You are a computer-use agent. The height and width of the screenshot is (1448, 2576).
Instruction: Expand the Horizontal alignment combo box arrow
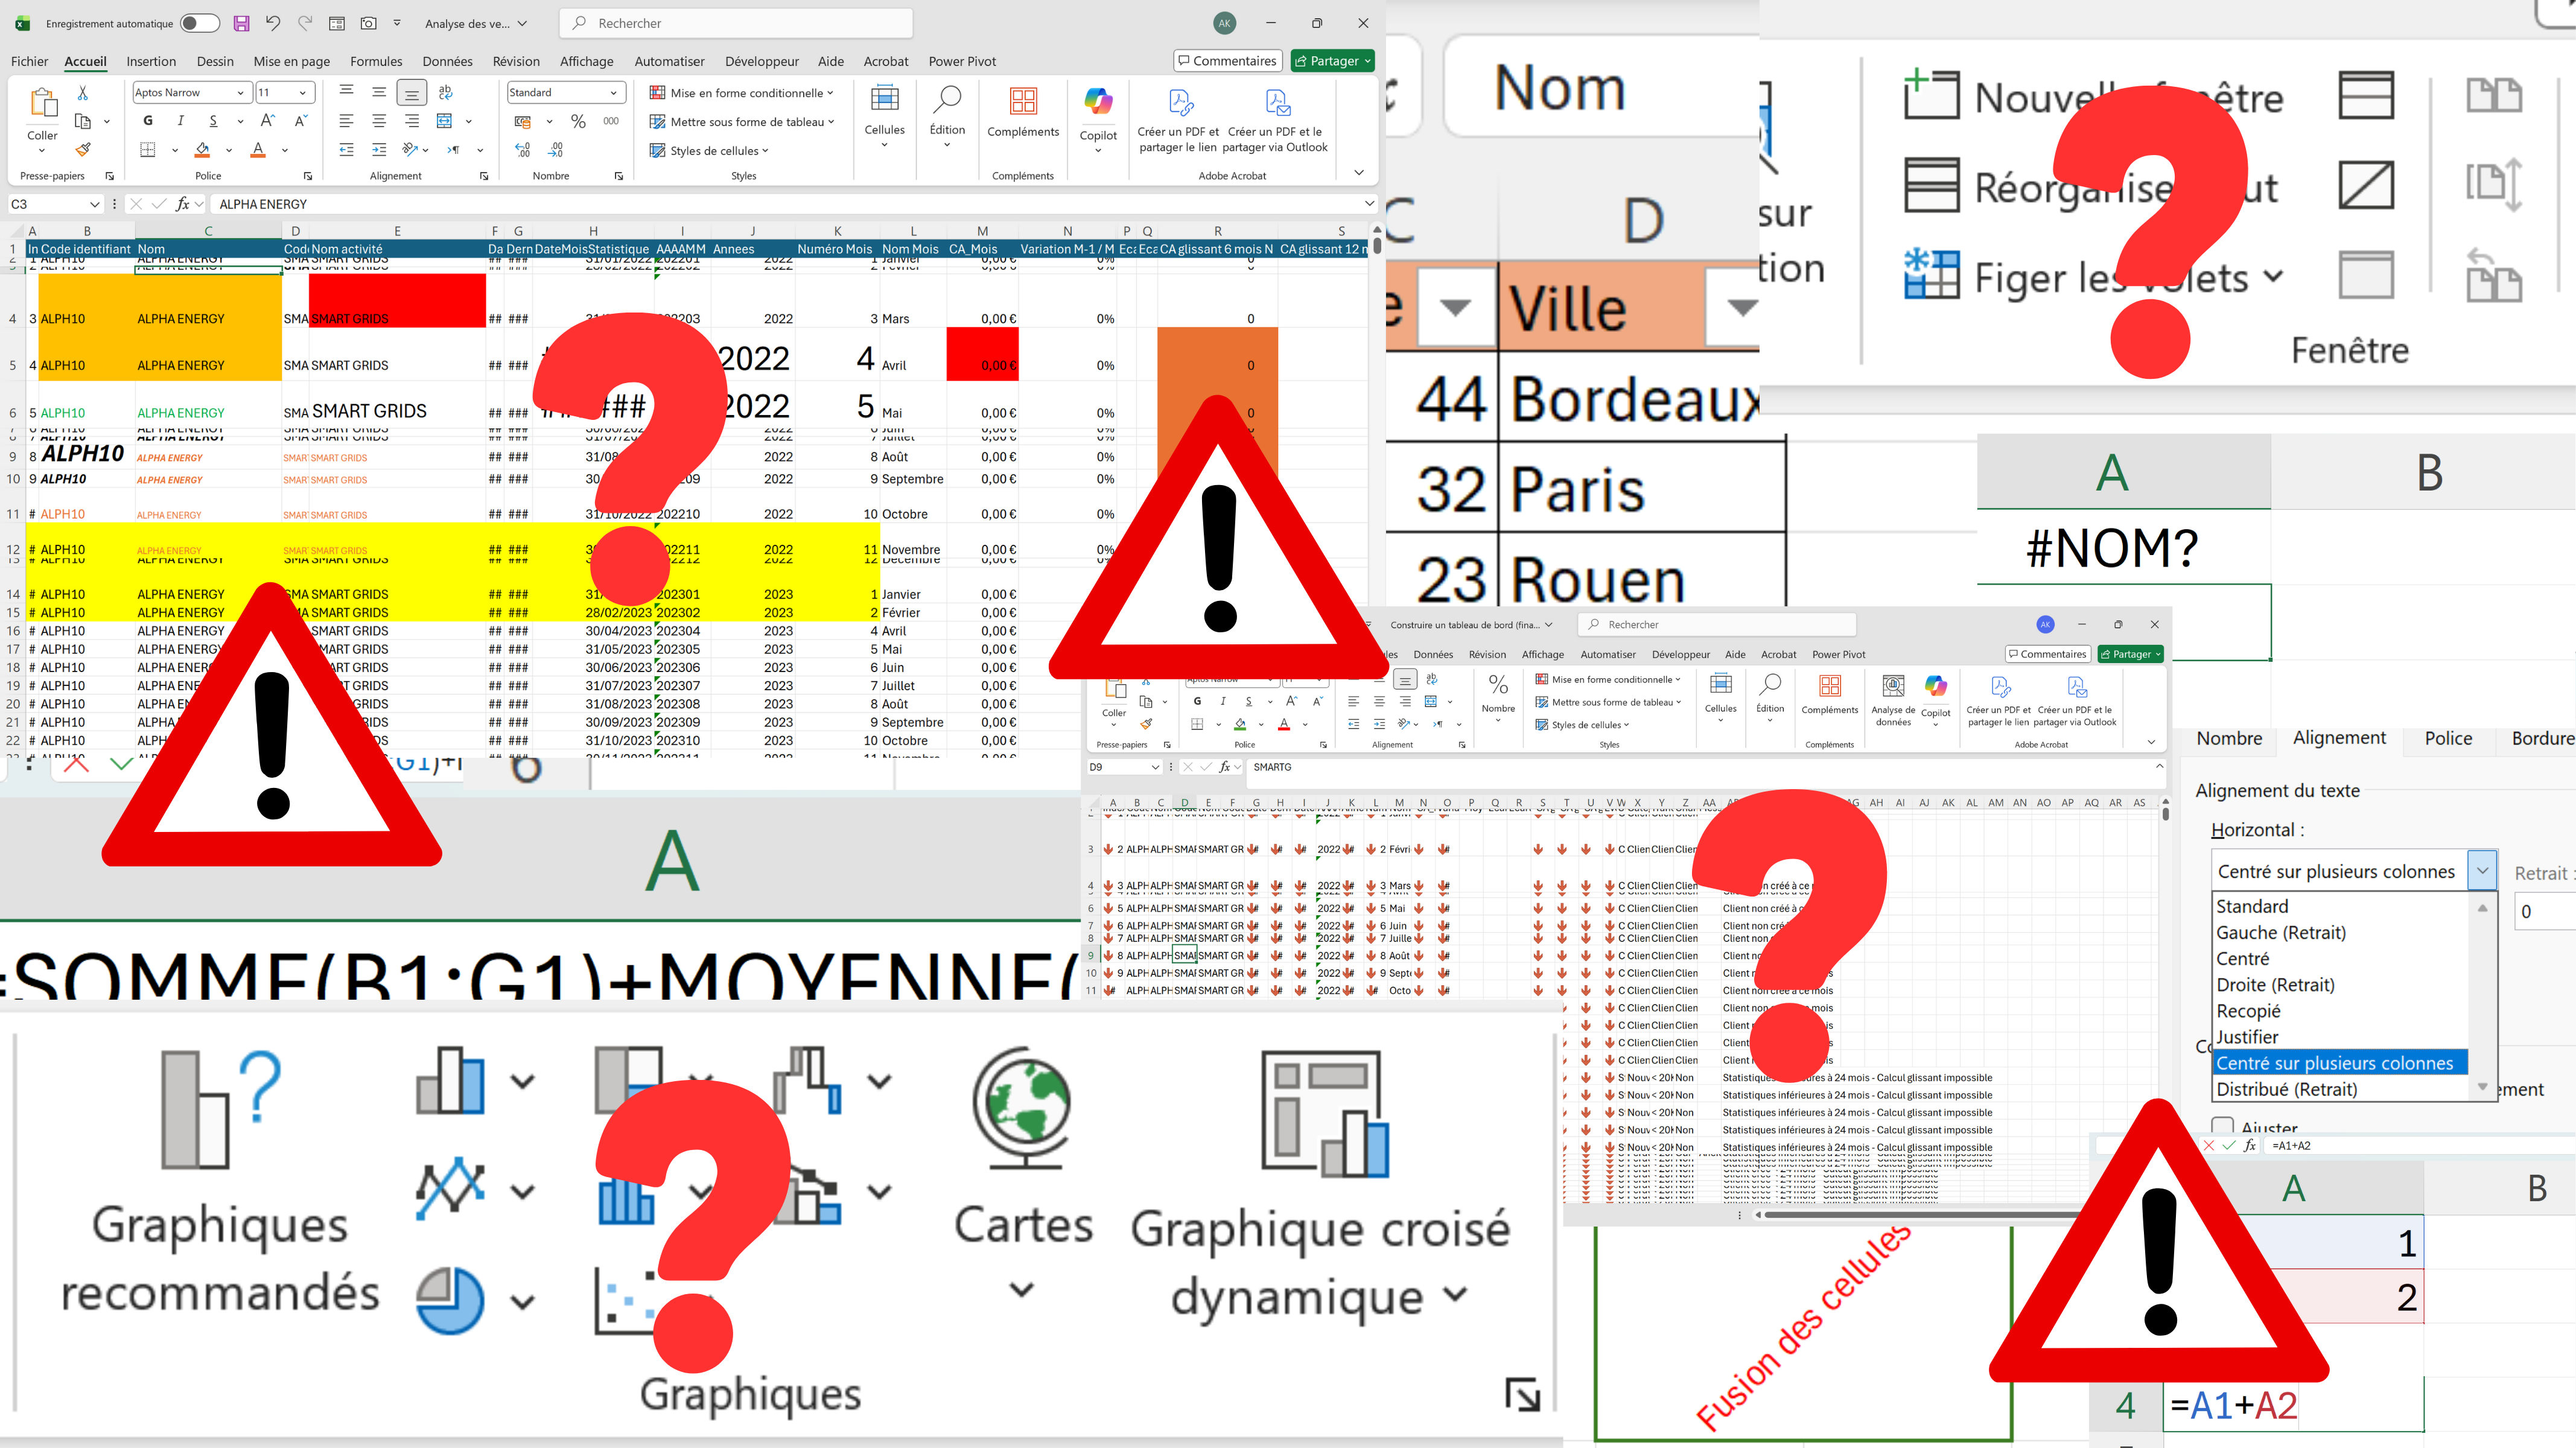pyautogui.click(x=2482, y=871)
